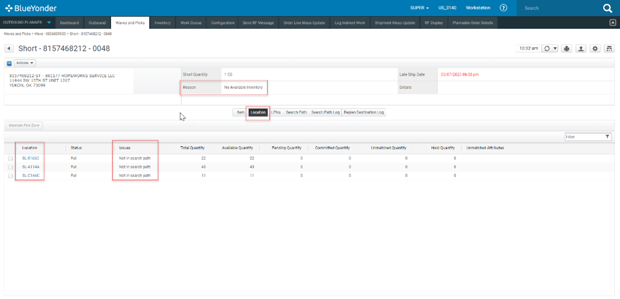
Task: Expand the Actions dropdown button
Action: click(25, 63)
